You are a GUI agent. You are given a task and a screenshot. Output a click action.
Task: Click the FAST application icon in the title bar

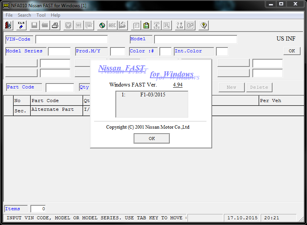[6, 5]
